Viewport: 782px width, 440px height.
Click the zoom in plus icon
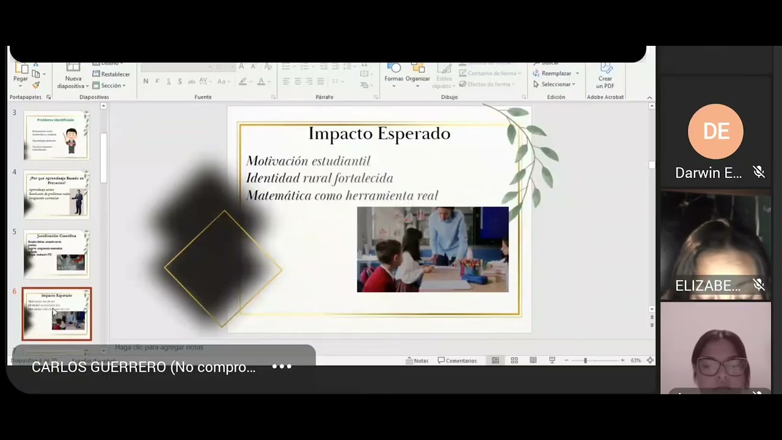click(x=623, y=361)
